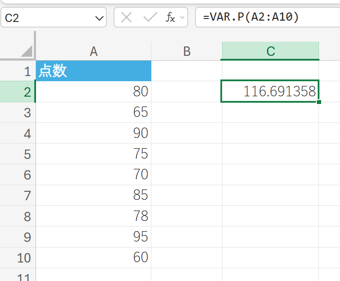Click the 点数 header cell
340x281 pixels.
93,71
